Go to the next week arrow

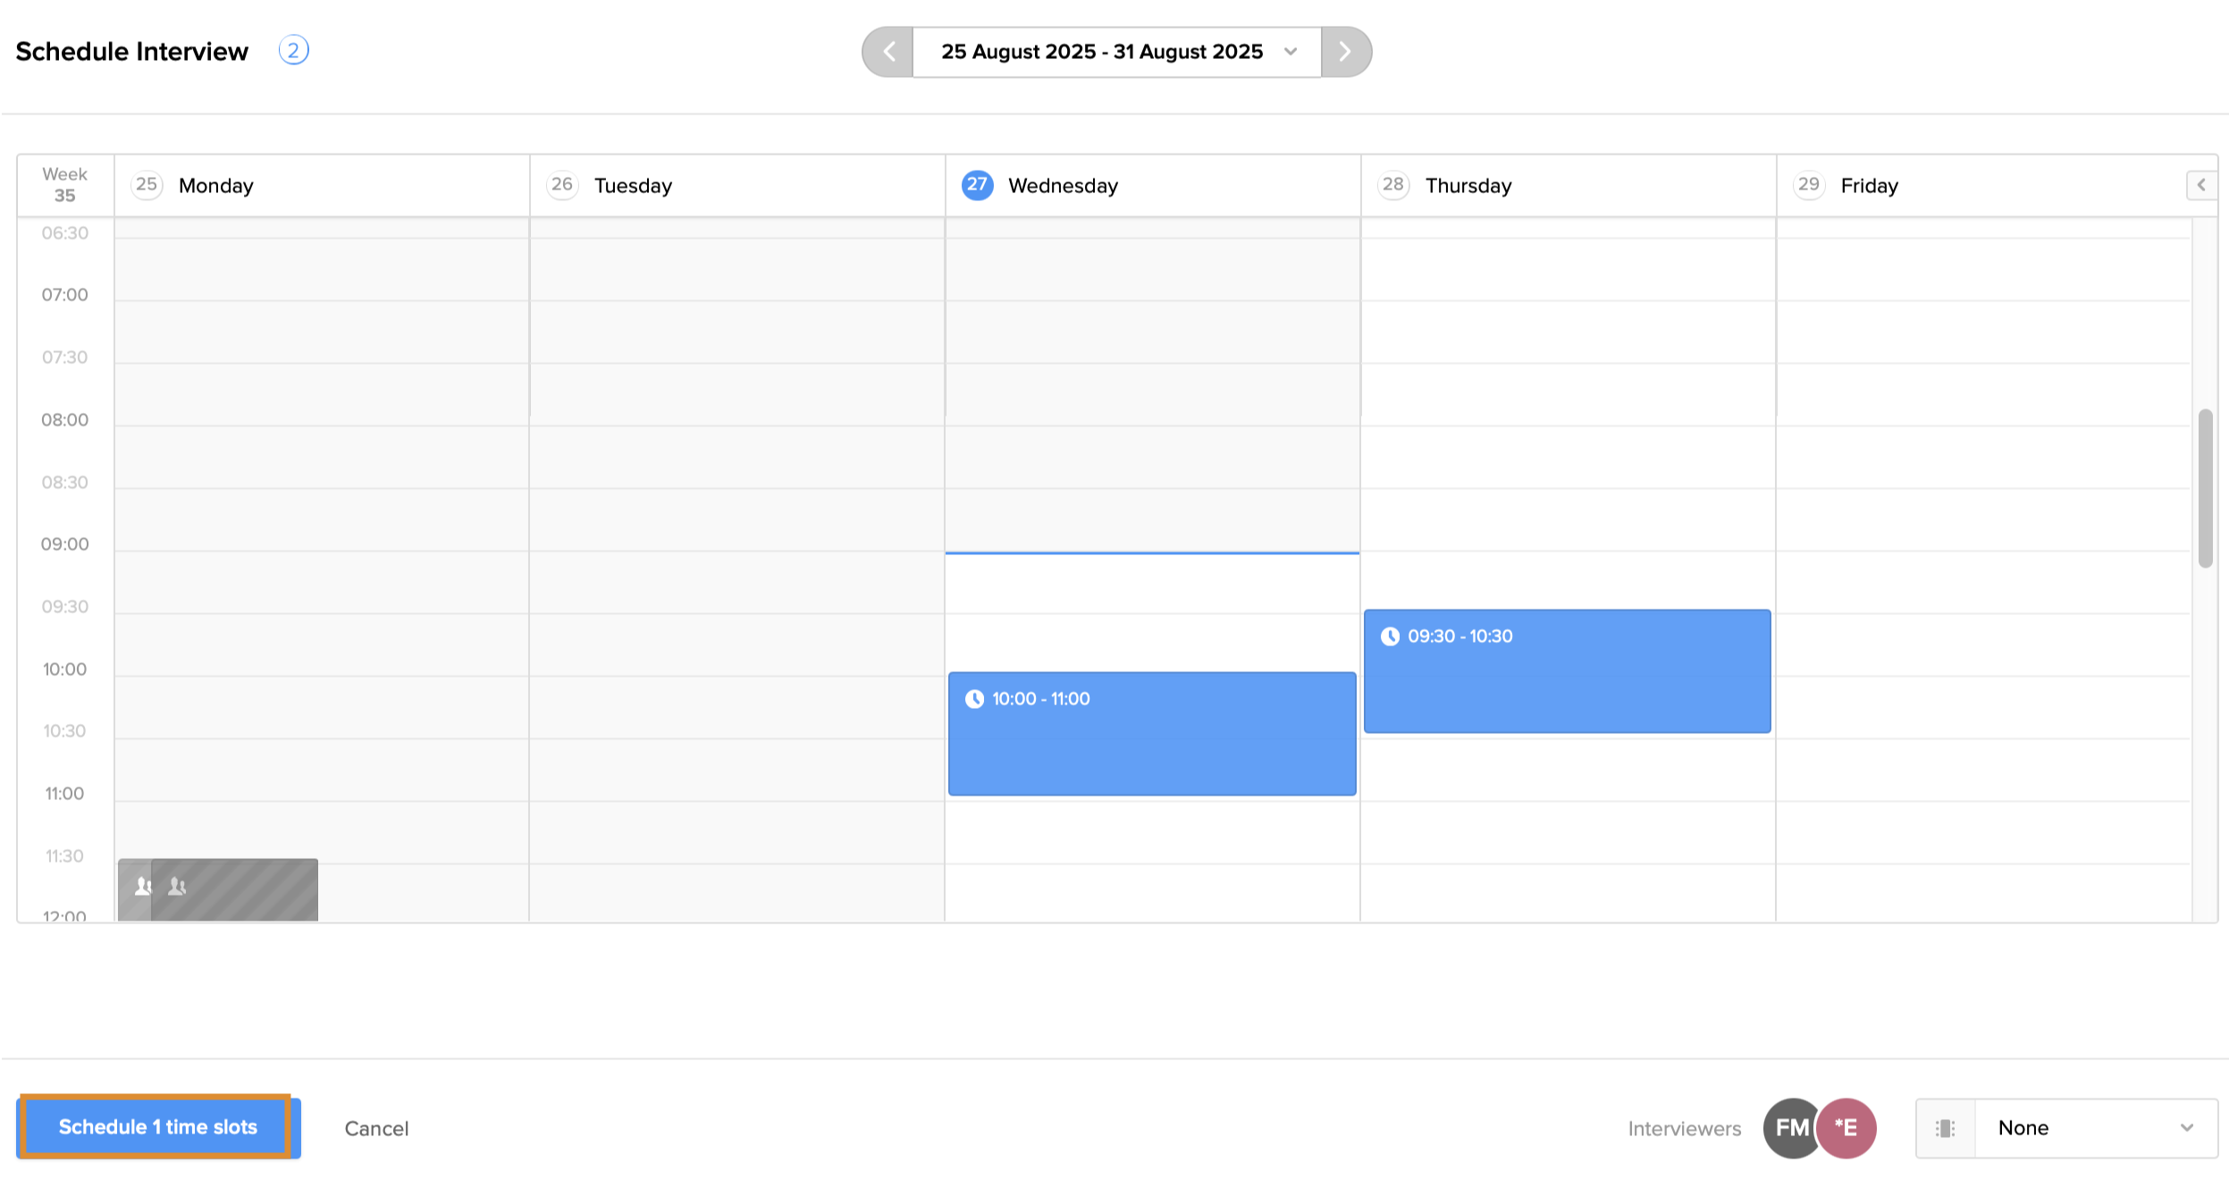[x=1345, y=52]
